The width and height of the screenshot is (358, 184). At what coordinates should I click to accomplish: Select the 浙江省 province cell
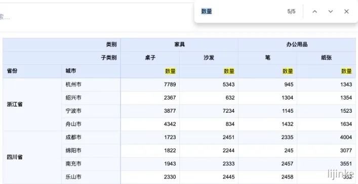32,105
